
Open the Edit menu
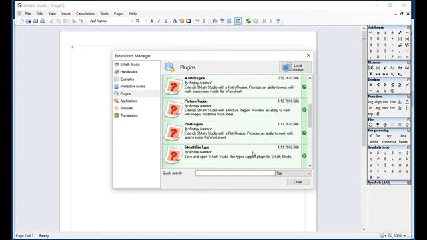[x=39, y=13]
